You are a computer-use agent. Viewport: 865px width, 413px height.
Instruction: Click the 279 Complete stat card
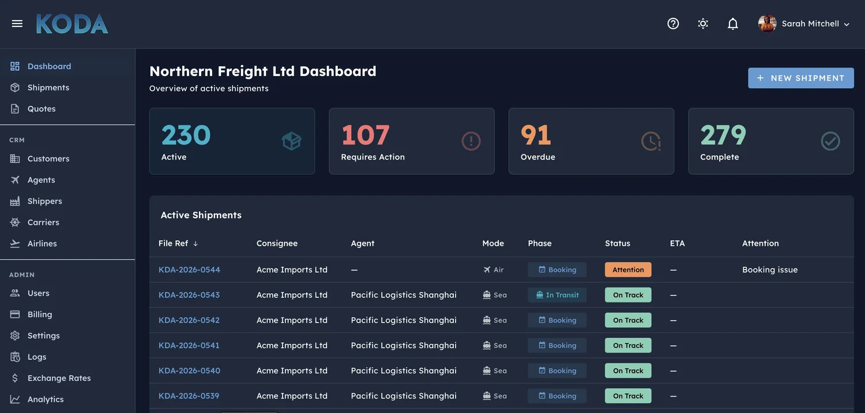(771, 141)
